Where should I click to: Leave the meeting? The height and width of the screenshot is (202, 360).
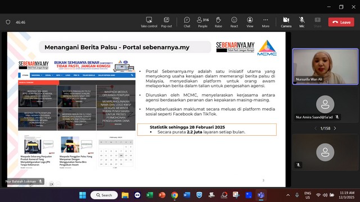coord(341,22)
